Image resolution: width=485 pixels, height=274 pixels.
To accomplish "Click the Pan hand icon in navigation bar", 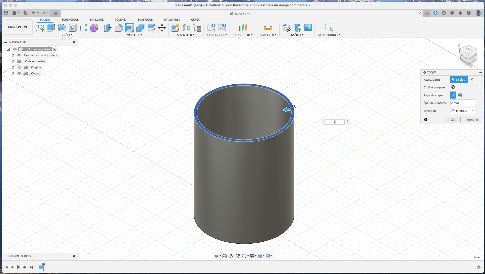I will (x=231, y=256).
